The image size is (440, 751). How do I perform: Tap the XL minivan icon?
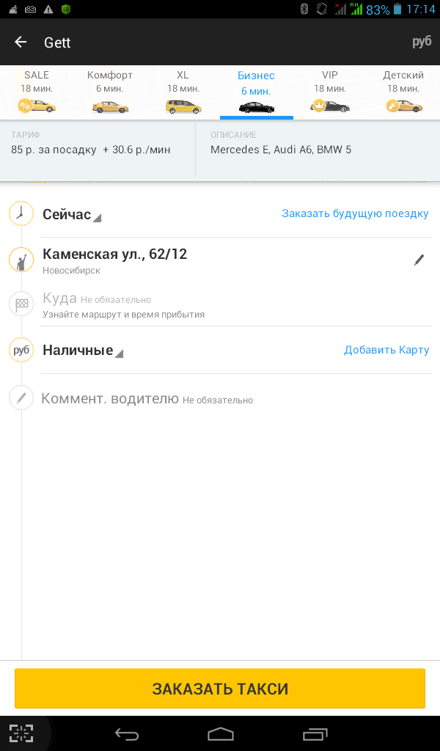tap(183, 107)
